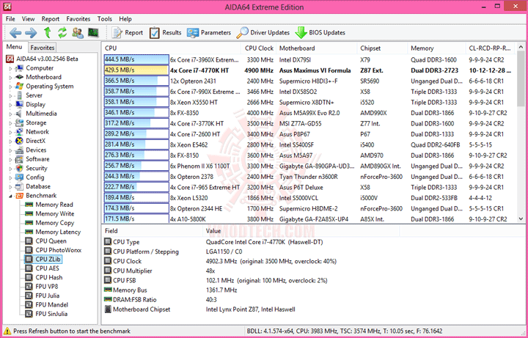528x338 pixels.
Task: Click the results list scroll down arrow
Action: [521, 218]
